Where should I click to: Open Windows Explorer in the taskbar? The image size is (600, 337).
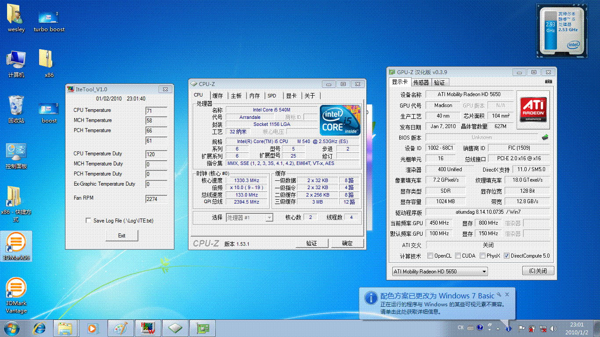pos(65,328)
